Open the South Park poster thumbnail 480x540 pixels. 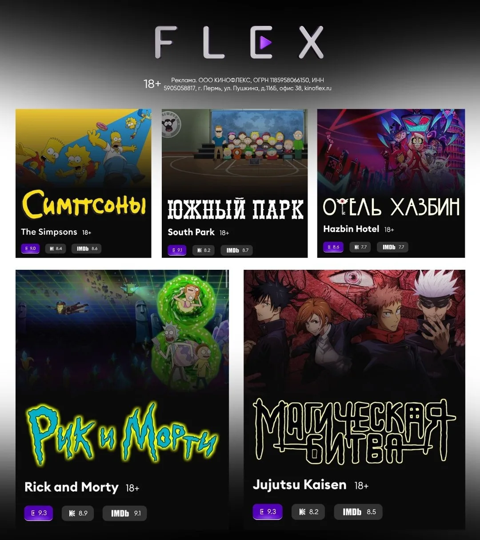tap(234, 183)
